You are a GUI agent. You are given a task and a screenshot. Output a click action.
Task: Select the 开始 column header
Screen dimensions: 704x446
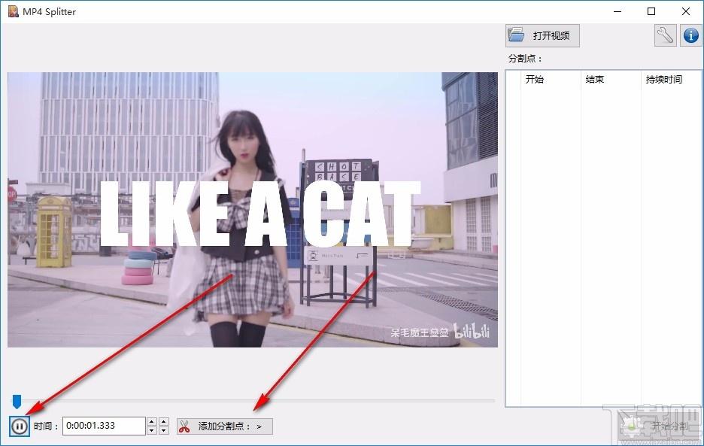point(551,80)
